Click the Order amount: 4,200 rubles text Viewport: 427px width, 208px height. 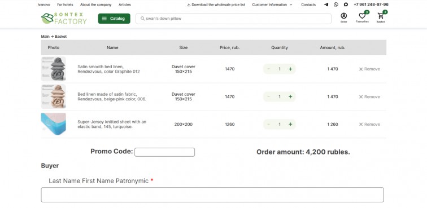pyautogui.click(x=303, y=152)
